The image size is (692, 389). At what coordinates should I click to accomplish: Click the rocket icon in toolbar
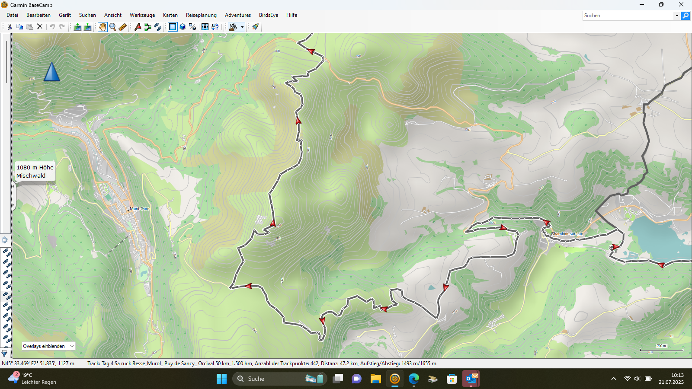pos(255,27)
